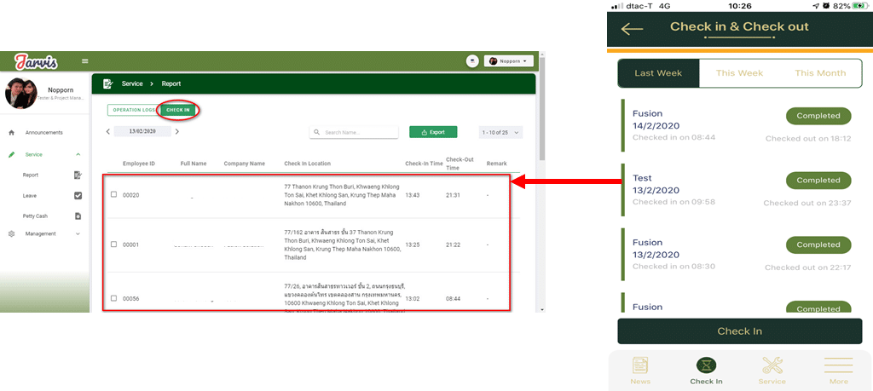Tap the News icon in the bottom bar
Screen dimensions: 873x391
click(x=640, y=366)
